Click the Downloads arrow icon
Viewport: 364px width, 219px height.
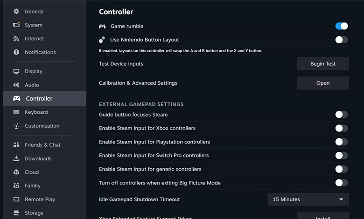(16, 158)
